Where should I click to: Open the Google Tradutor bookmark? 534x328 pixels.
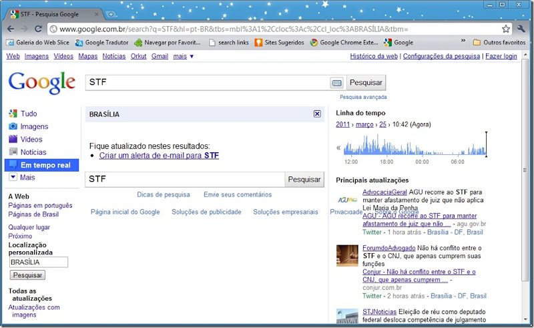[102, 43]
